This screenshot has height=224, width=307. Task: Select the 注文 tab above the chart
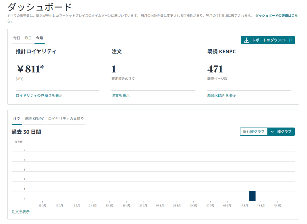click(x=17, y=119)
